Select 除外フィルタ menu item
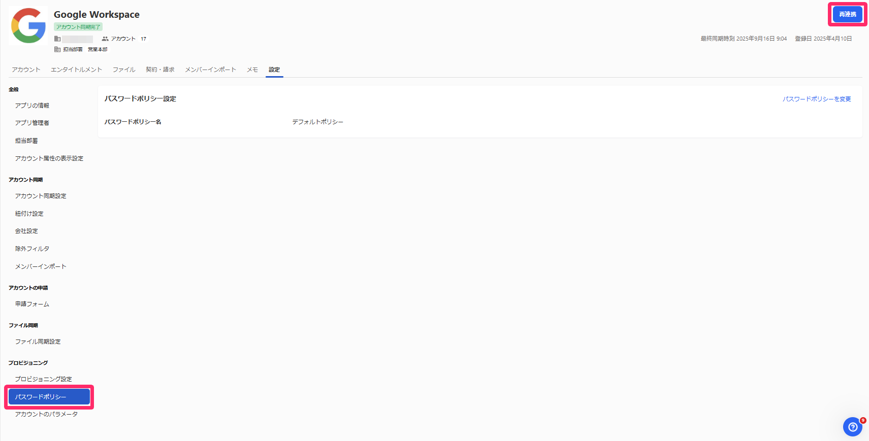The height and width of the screenshot is (441, 869). coord(32,249)
